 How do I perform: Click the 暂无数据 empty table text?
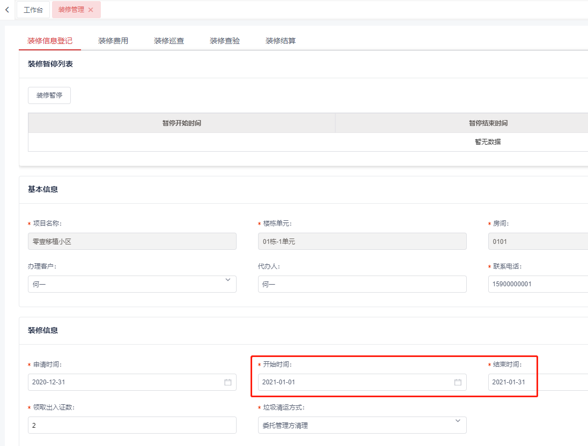(488, 142)
